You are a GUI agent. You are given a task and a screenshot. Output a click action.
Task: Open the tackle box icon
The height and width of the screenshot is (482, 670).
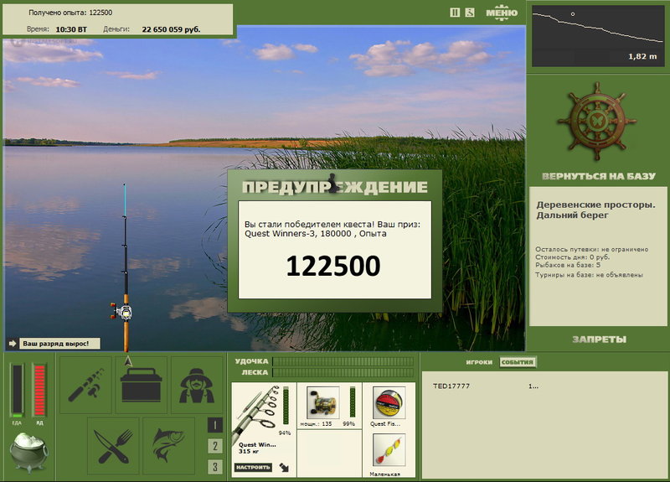[x=142, y=385]
